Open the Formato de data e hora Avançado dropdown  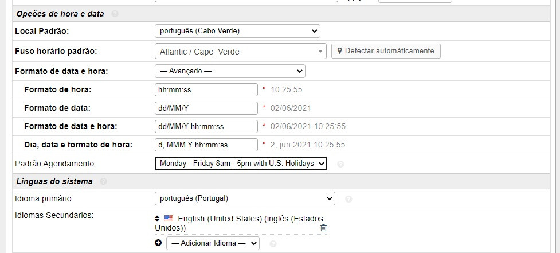point(230,71)
